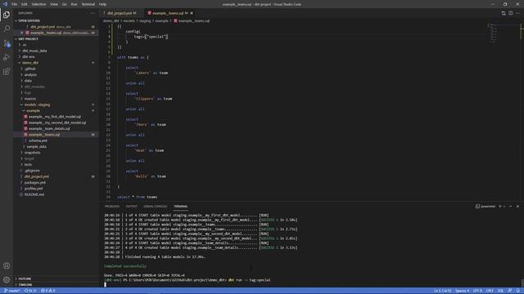Expand the dbt_music_data folder
The image size is (524, 294).
coord(34,51)
